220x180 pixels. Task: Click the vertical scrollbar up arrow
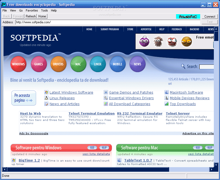click(x=216, y=29)
